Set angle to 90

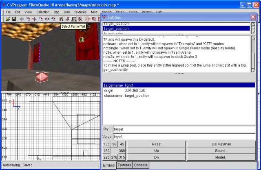[x=114, y=144]
